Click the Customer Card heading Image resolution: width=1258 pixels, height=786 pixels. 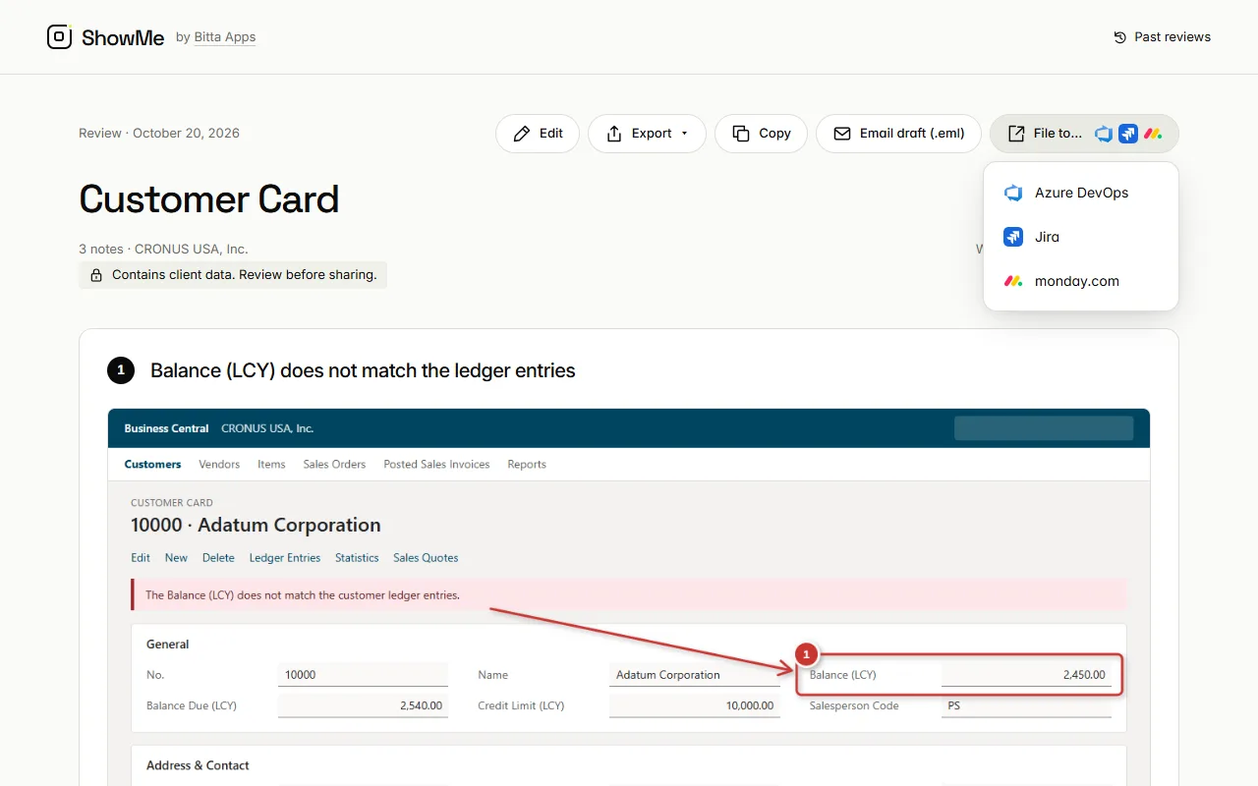coord(209,199)
